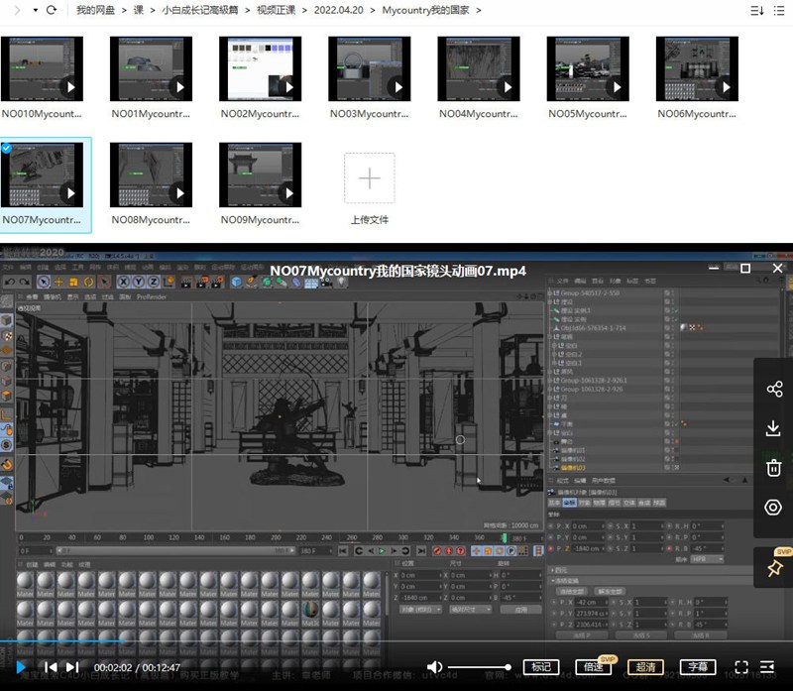The width and height of the screenshot is (793, 691).
Task: Pin the player window with SVIP pin icon
Action: (774, 568)
